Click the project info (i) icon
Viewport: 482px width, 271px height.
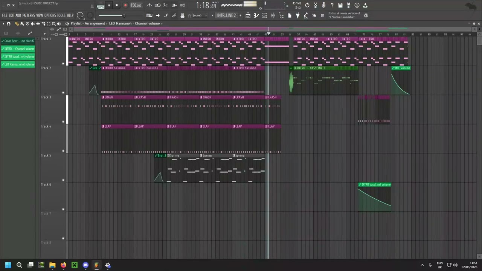(x=357, y=5)
